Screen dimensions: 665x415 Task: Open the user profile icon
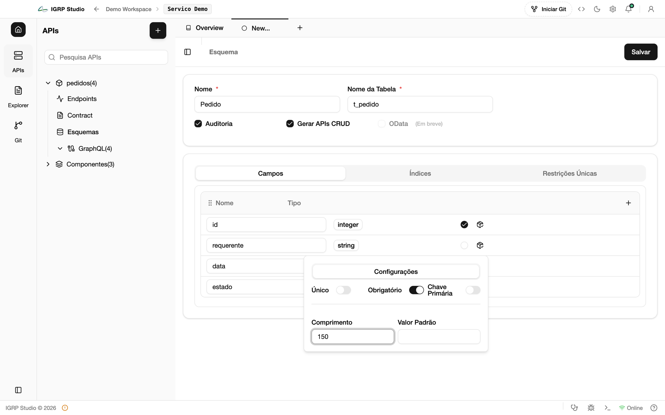click(651, 9)
